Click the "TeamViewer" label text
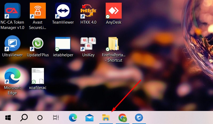 coord(63,22)
